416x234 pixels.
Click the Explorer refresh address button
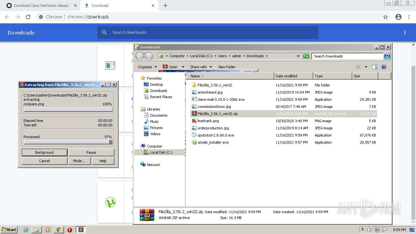(x=306, y=56)
